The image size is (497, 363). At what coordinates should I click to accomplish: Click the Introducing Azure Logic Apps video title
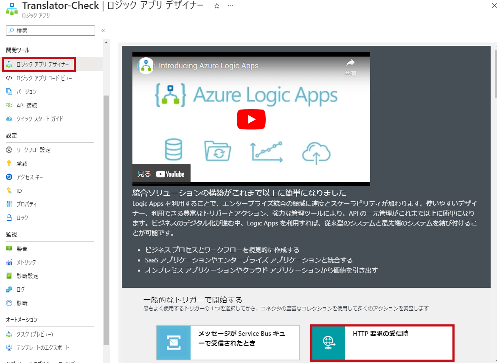(x=208, y=66)
